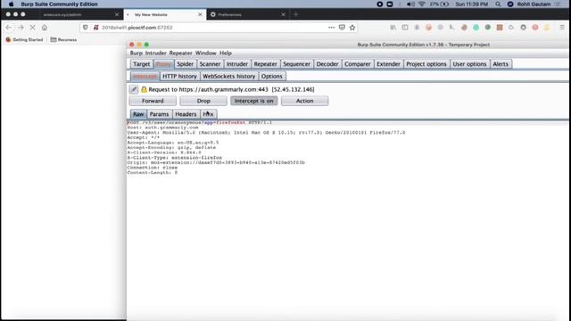Go back with Firefox back arrow
Image resolution: width=571 pixels, height=321 pixels.
tap(9, 28)
